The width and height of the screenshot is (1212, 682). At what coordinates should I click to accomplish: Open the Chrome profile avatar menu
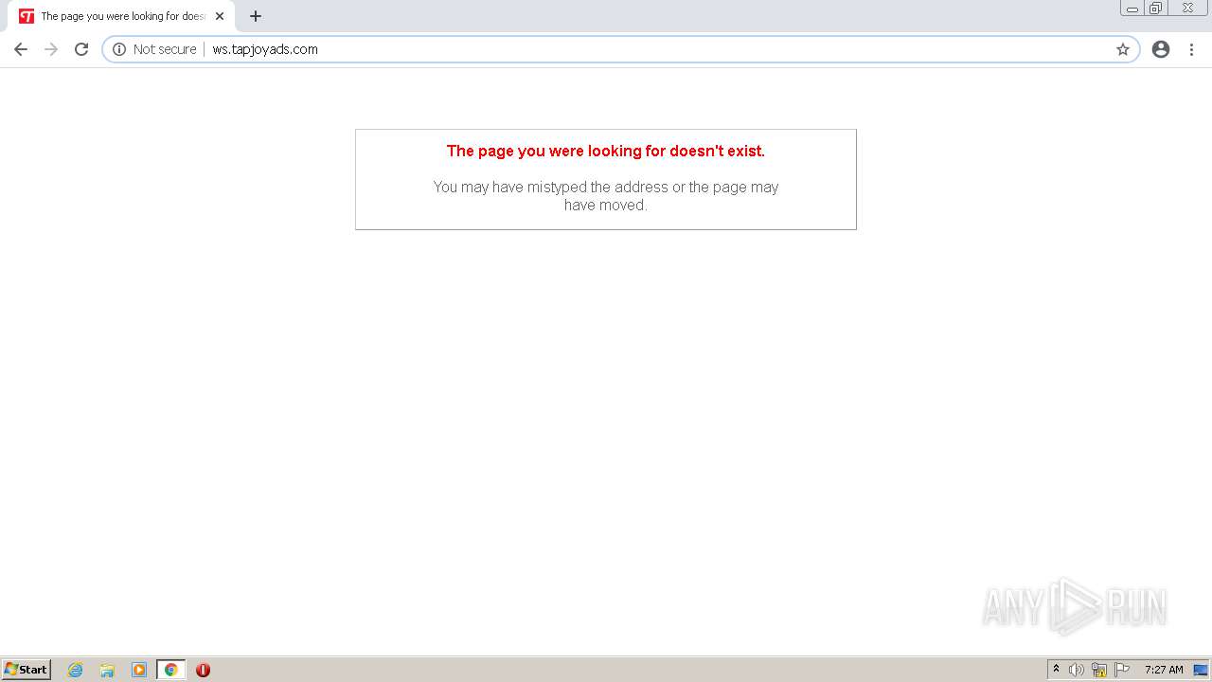tap(1161, 49)
